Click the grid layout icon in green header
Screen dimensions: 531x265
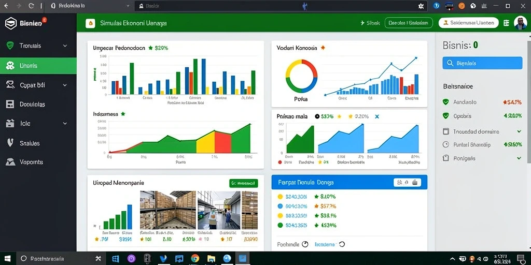click(506, 23)
